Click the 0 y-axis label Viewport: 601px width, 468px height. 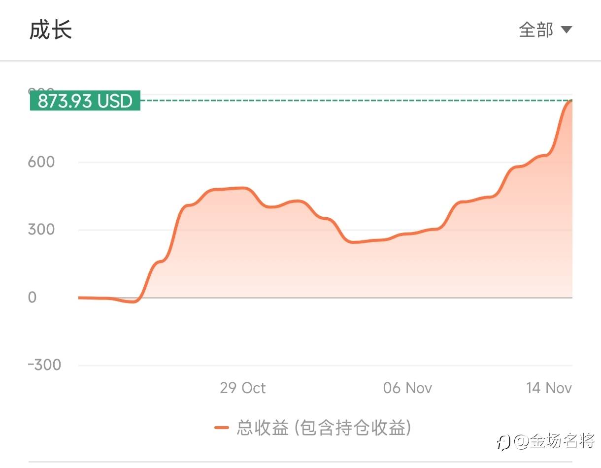click(x=33, y=297)
